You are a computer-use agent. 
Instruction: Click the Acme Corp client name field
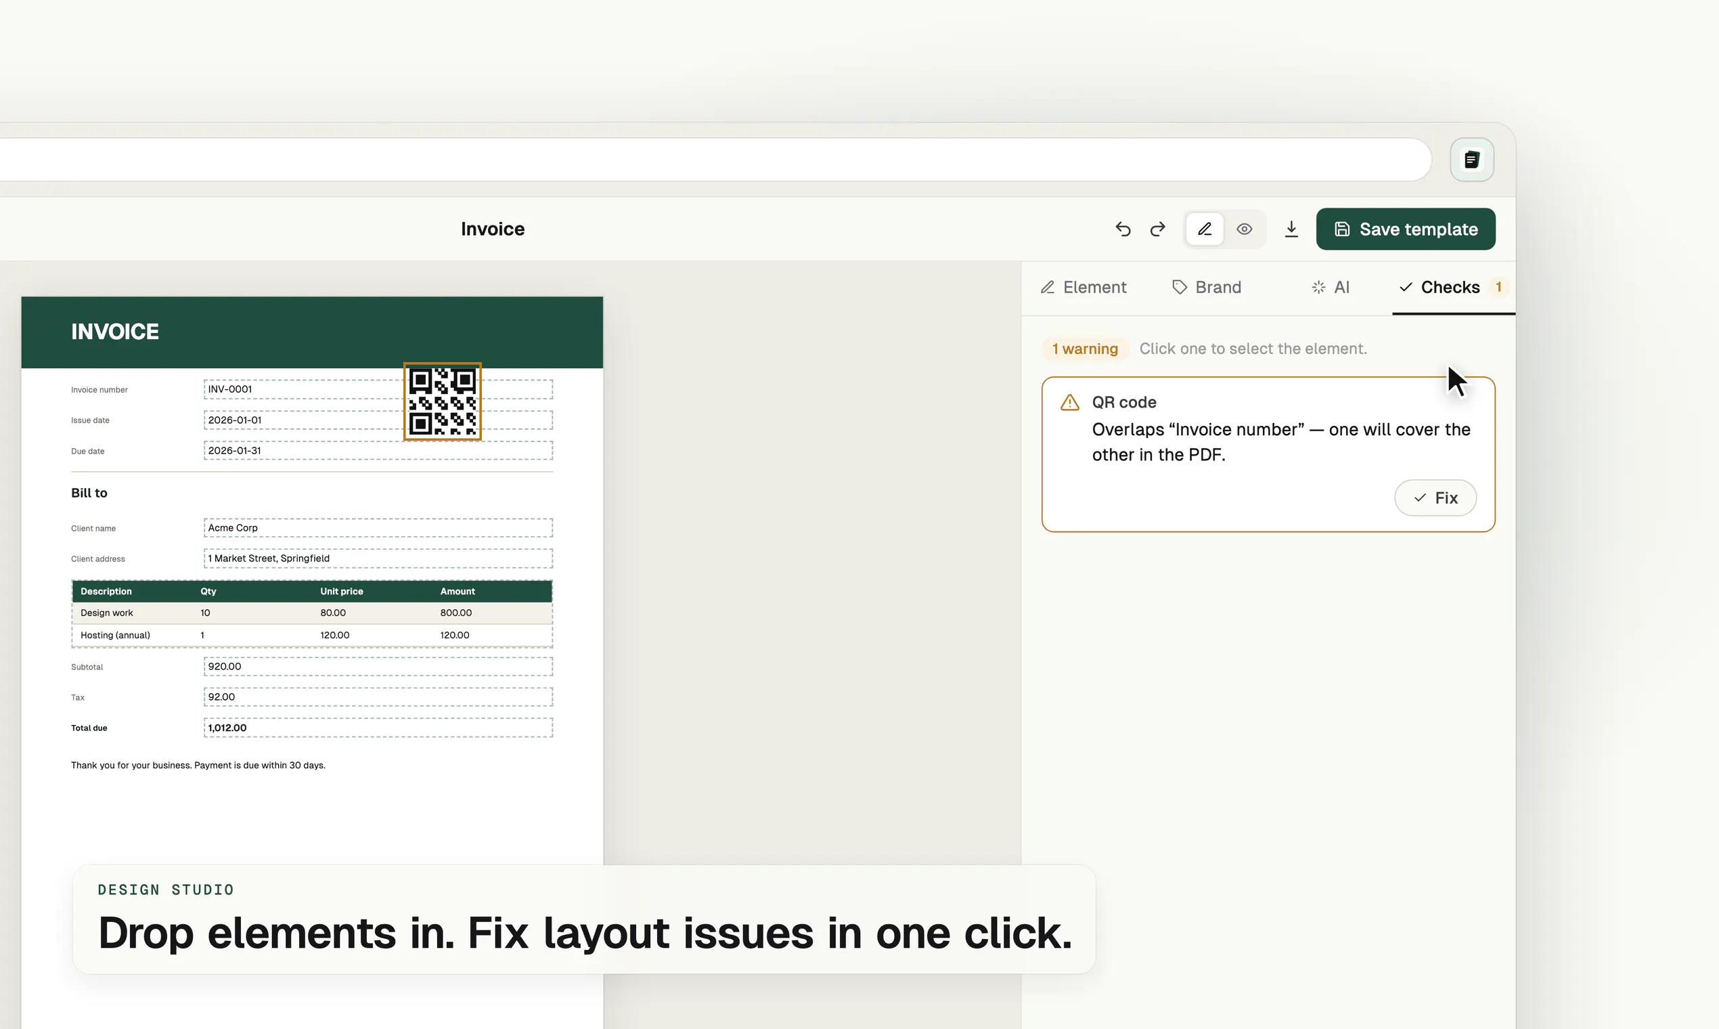click(x=378, y=527)
